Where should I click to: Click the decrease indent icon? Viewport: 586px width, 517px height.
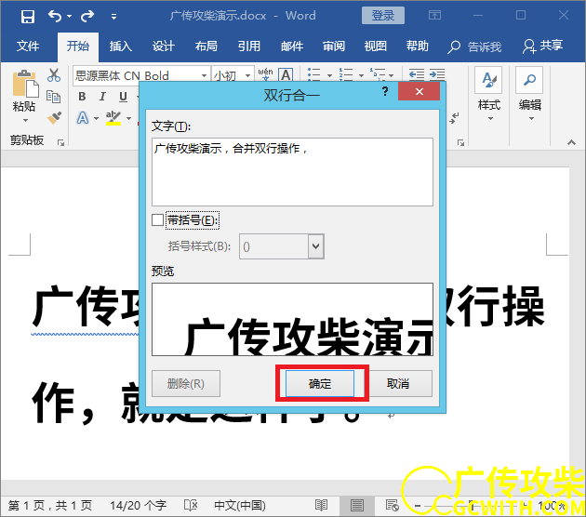[417, 74]
